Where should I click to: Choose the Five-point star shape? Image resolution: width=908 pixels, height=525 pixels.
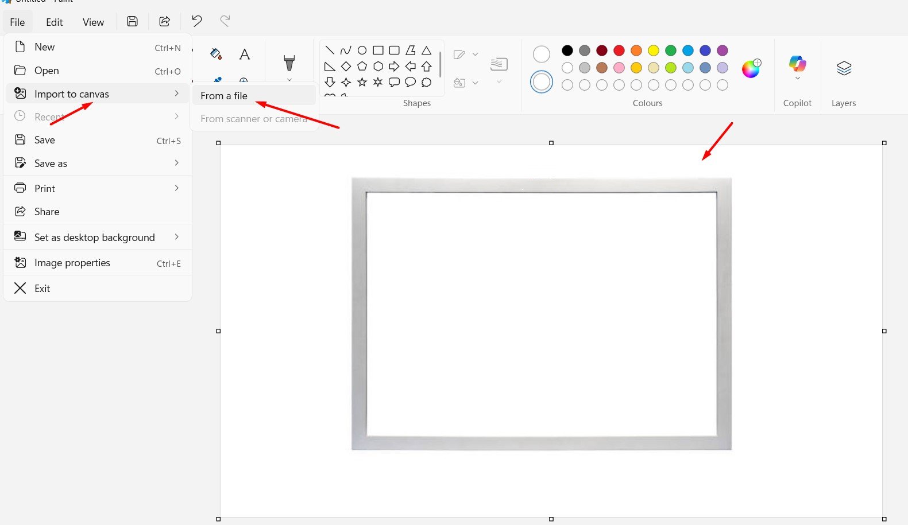[362, 82]
